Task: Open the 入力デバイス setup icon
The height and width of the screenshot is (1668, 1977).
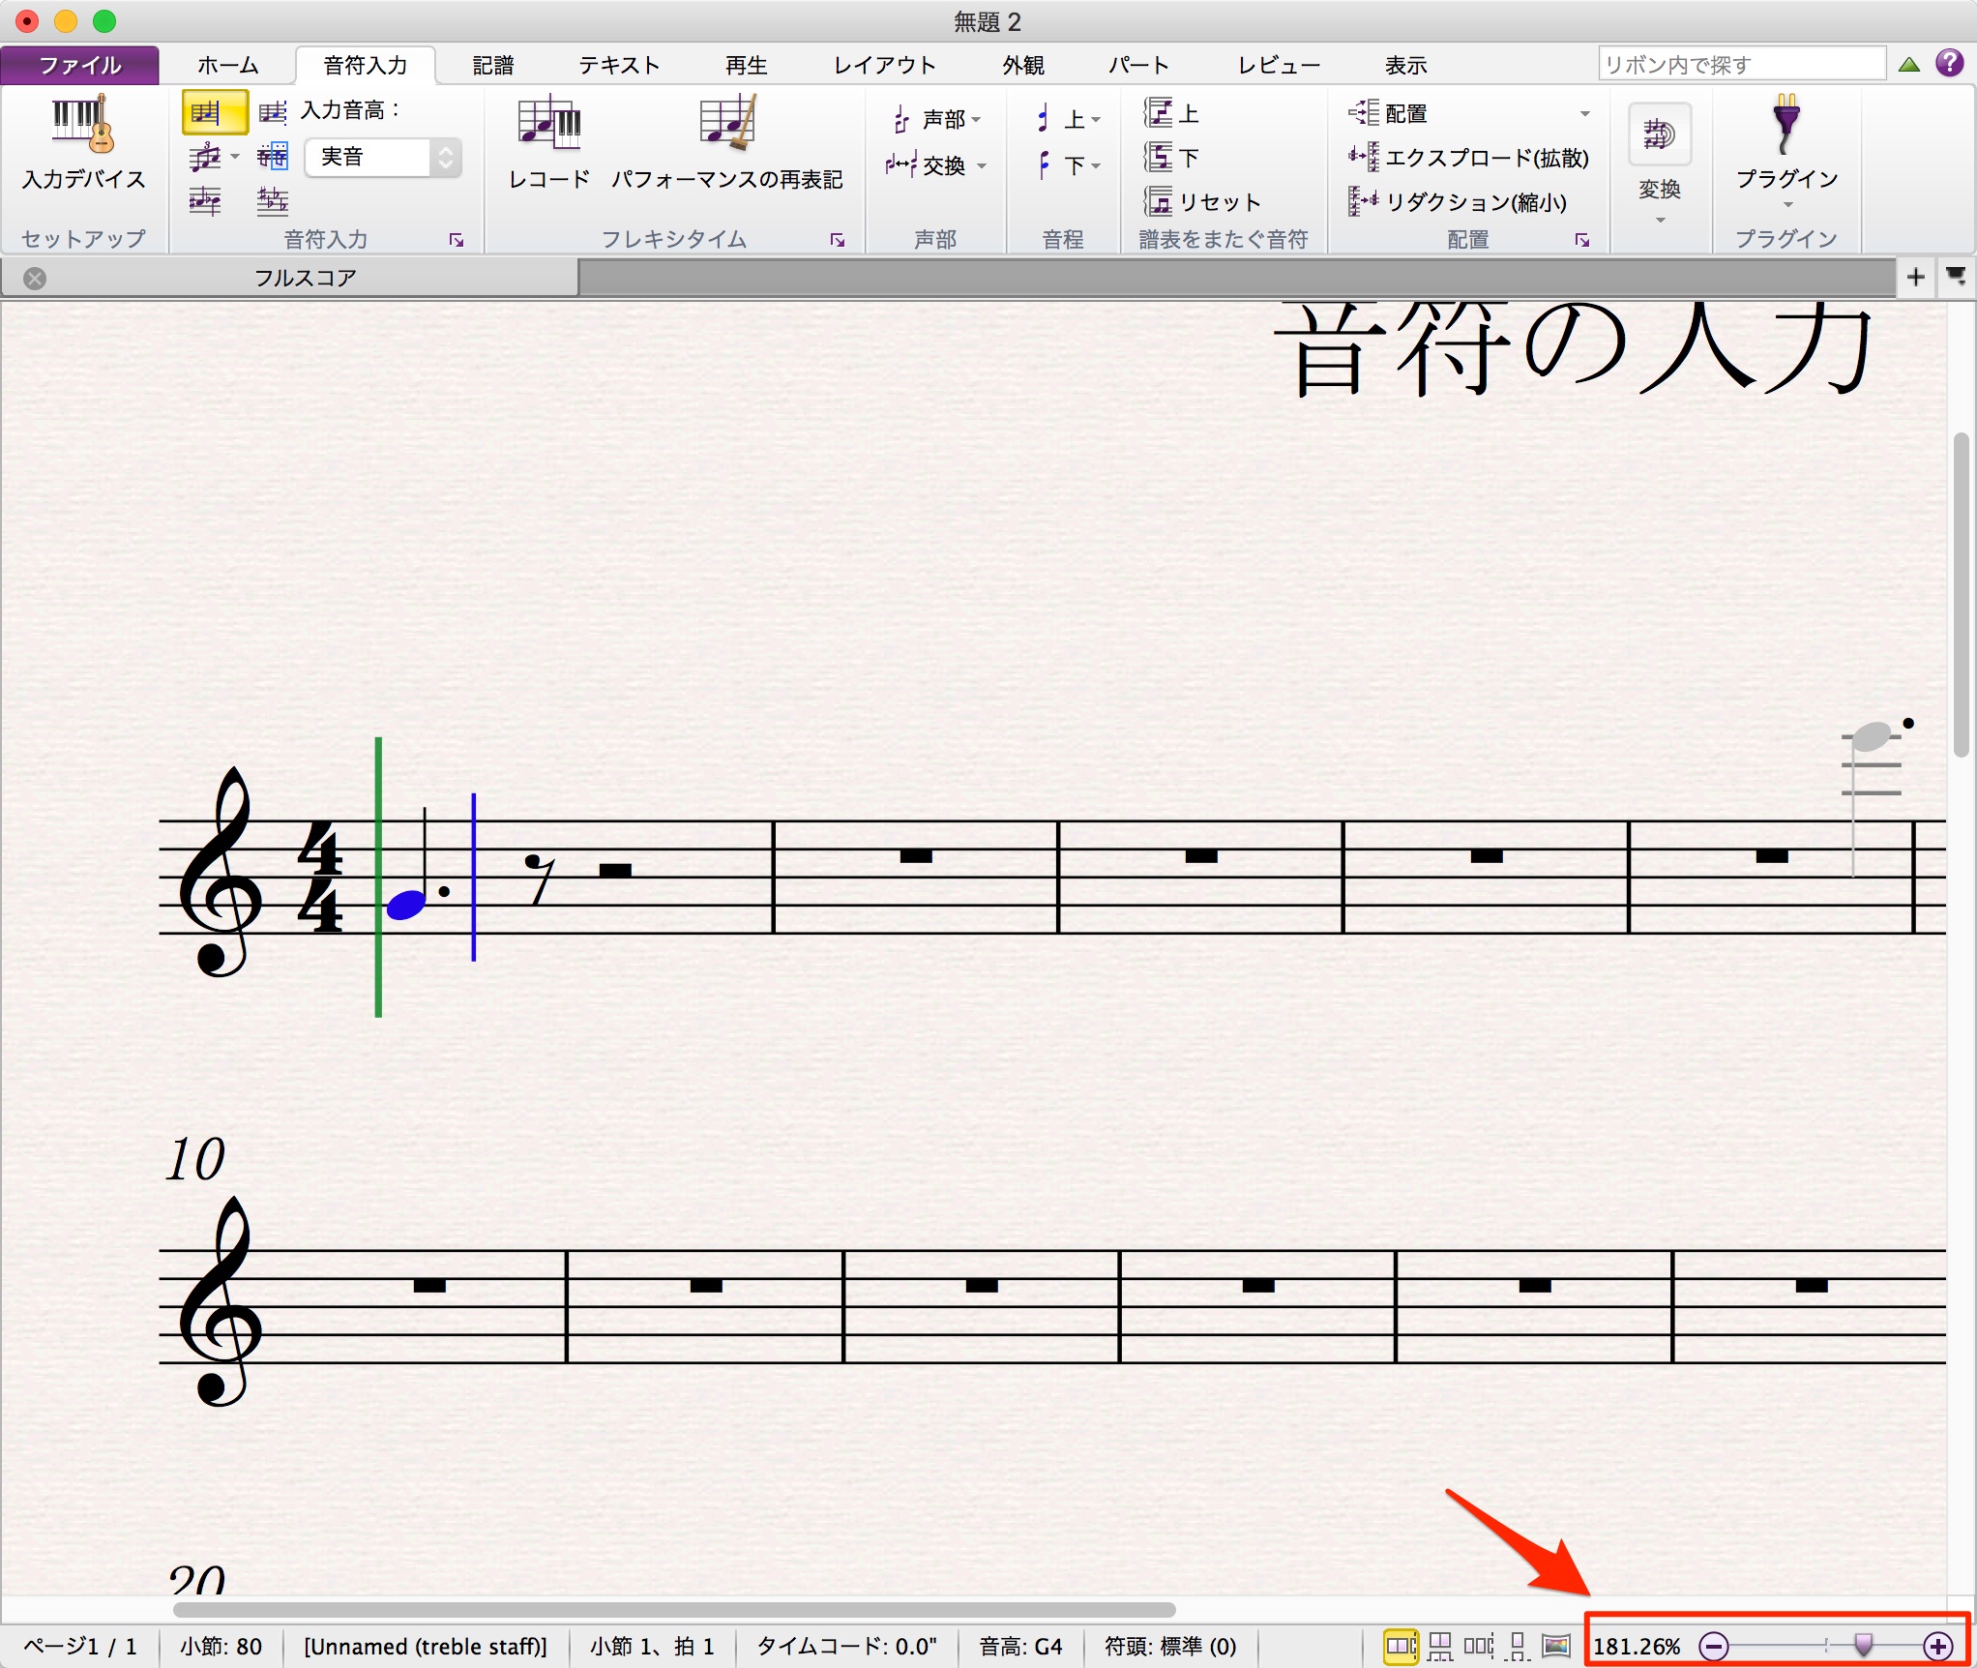Action: pos(83,125)
